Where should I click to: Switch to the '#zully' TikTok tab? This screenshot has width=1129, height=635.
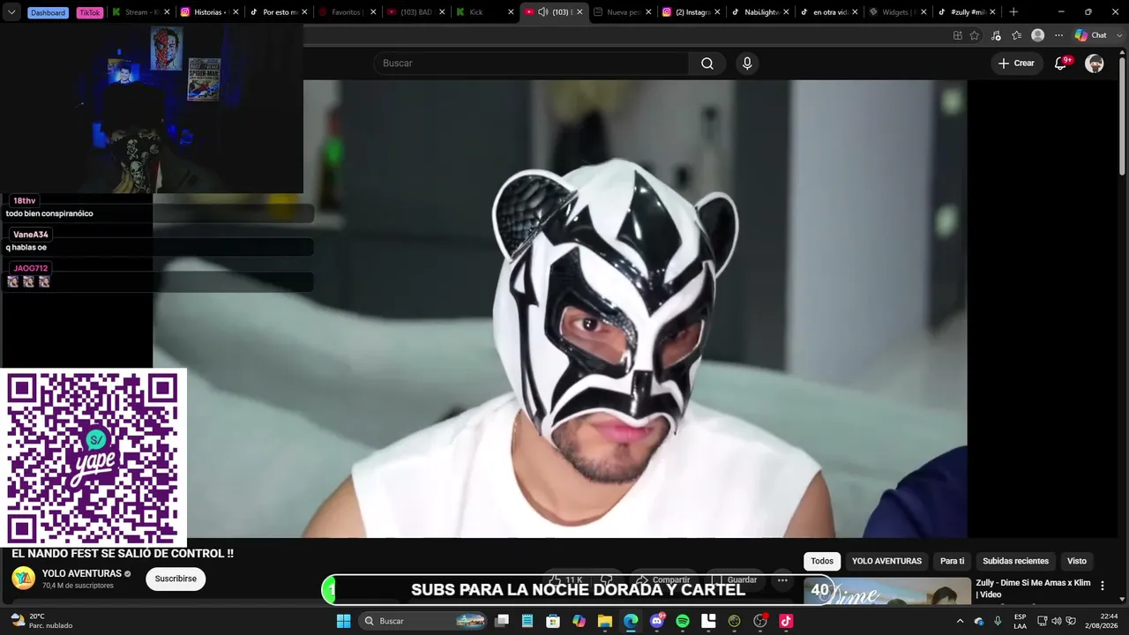tap(967, 12)
